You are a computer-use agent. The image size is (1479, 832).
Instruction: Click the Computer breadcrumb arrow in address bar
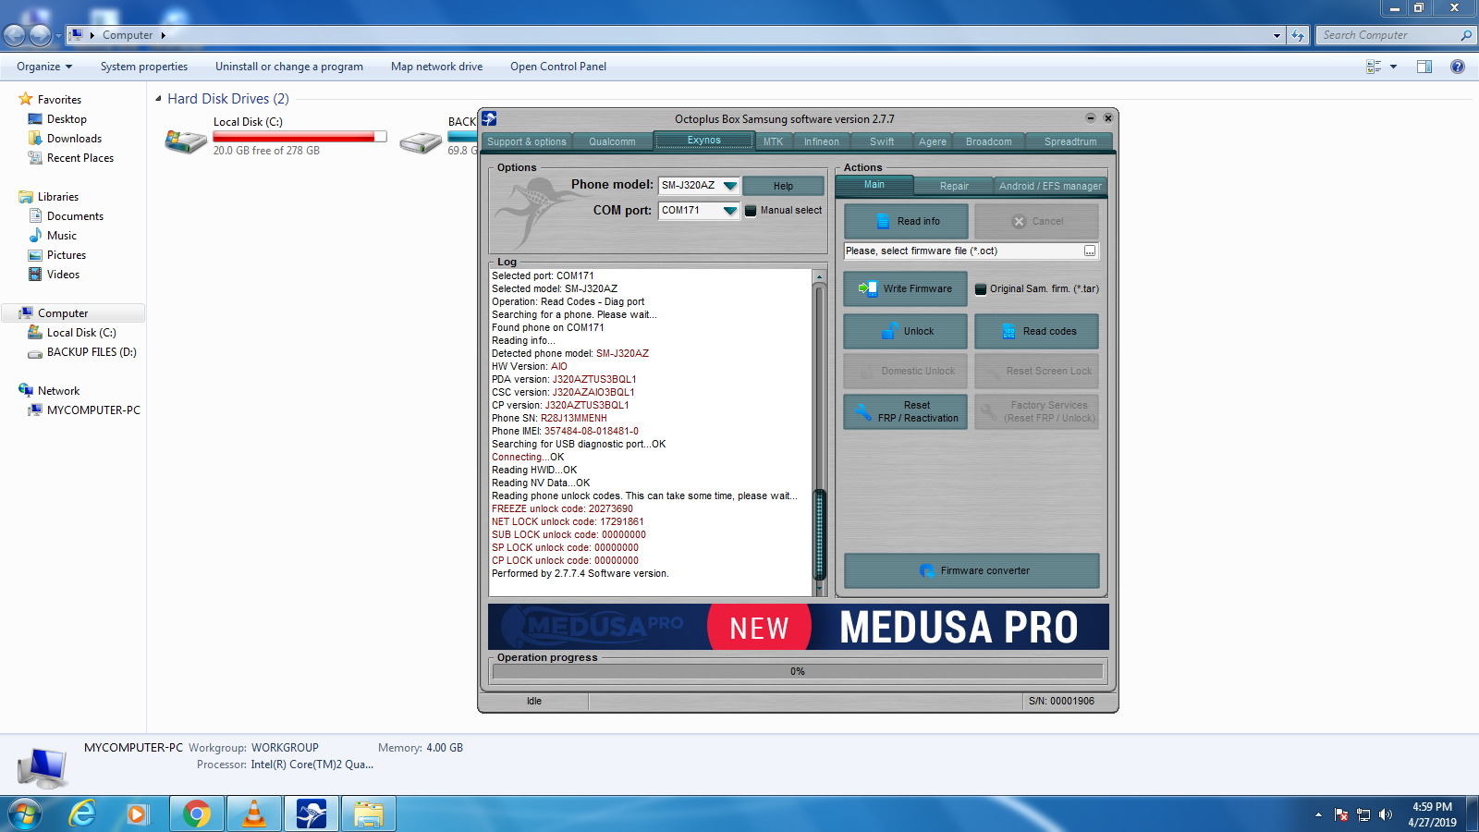(164, 35)
